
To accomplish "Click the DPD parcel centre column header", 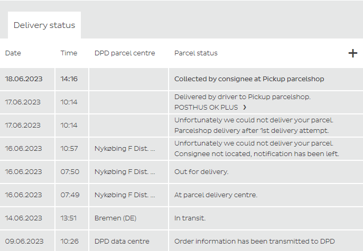I will click(x=125, y=53).
